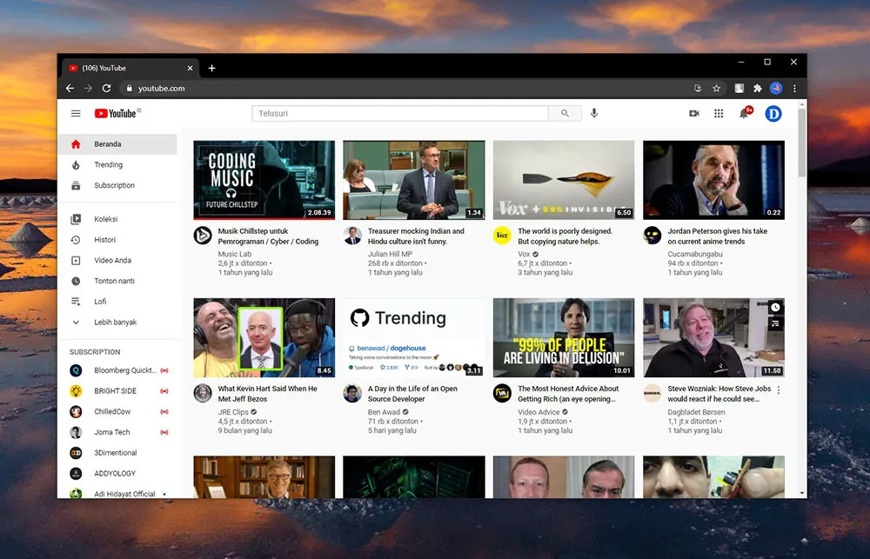
Task: Open the Ben Awad channel link
Action: (x=384, y=411)
